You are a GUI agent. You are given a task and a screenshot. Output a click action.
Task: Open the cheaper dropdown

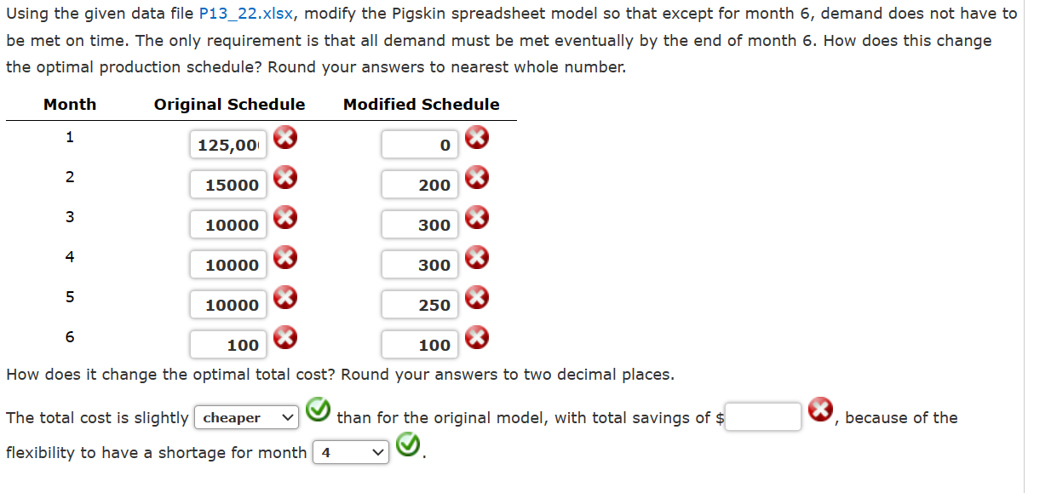click(x=246, y=417)
